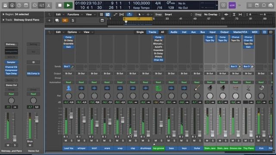Open the tracks area Edit menu
This screenshot has width=276, height=155.
60,14
